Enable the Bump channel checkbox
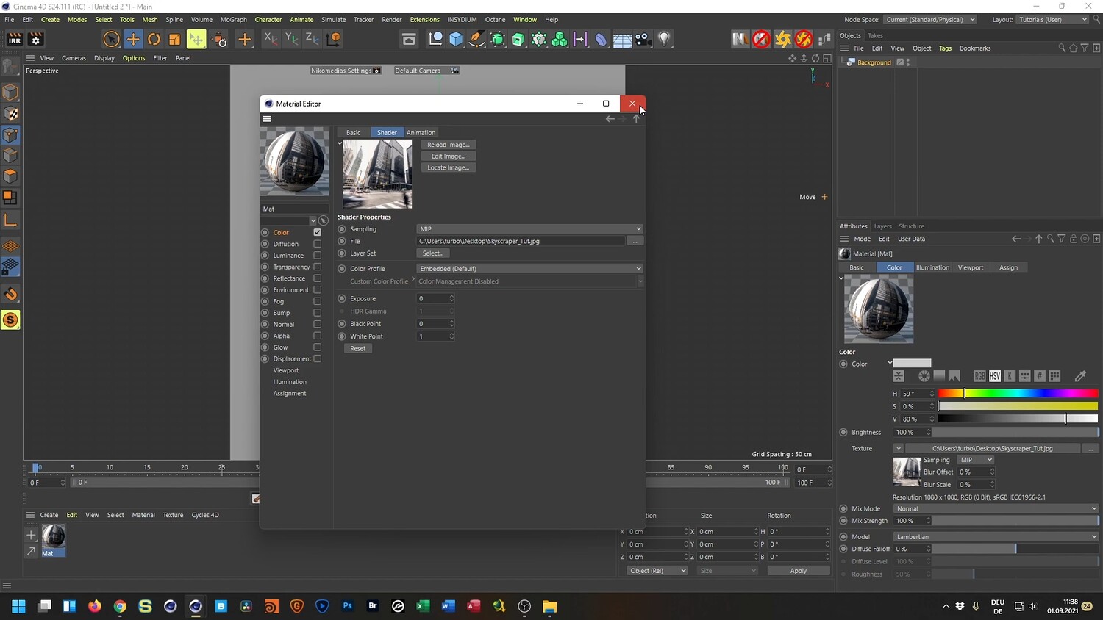The height and width of the screenshot is (620, 1103). point(317,313)
